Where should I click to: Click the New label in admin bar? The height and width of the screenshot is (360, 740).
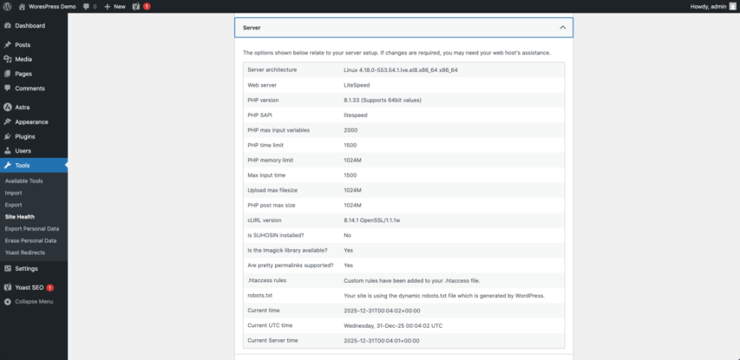[x=119, y=7]
